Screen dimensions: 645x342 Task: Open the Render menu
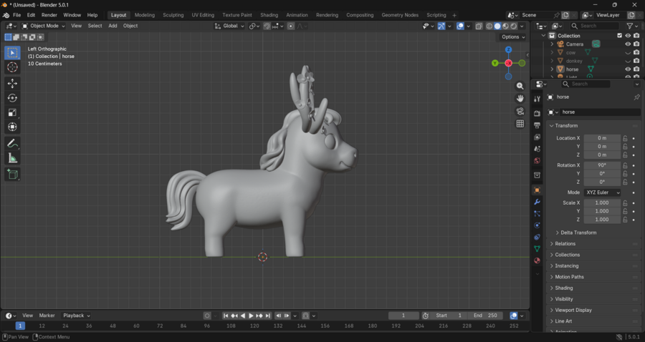click(49, 15)
